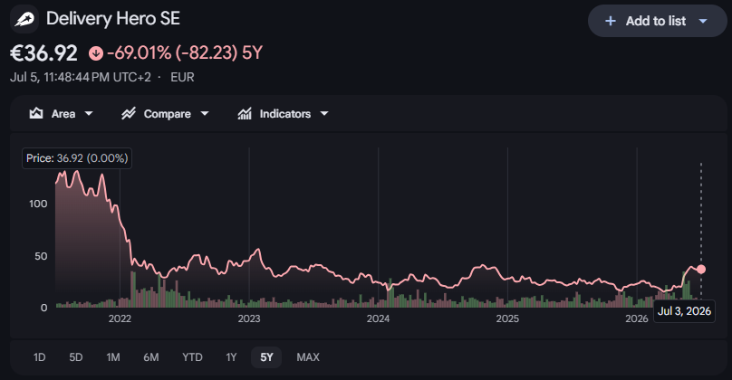This screenshot has width=732, height=380.
Task: Click the pink price marker dot on chart
Action: pyautogui.click(x=700, y=269)
